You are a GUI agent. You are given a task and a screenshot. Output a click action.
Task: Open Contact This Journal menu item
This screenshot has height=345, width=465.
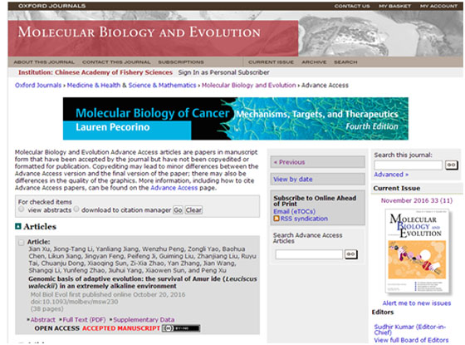click(x=116, y=62)
